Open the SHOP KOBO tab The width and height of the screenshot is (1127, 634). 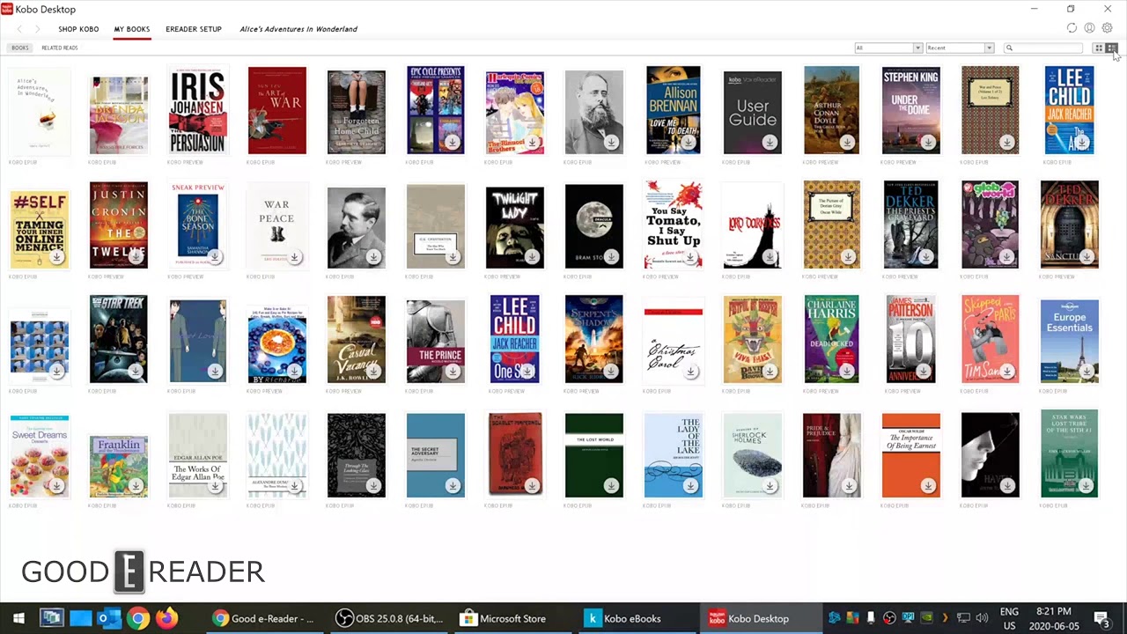point(78,29)
